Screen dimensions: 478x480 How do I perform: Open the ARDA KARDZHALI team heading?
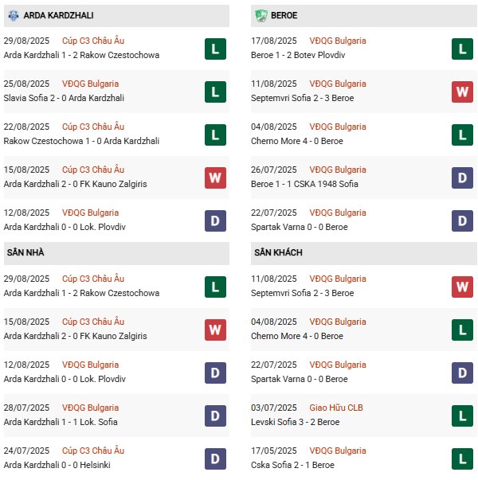(61, 15)
